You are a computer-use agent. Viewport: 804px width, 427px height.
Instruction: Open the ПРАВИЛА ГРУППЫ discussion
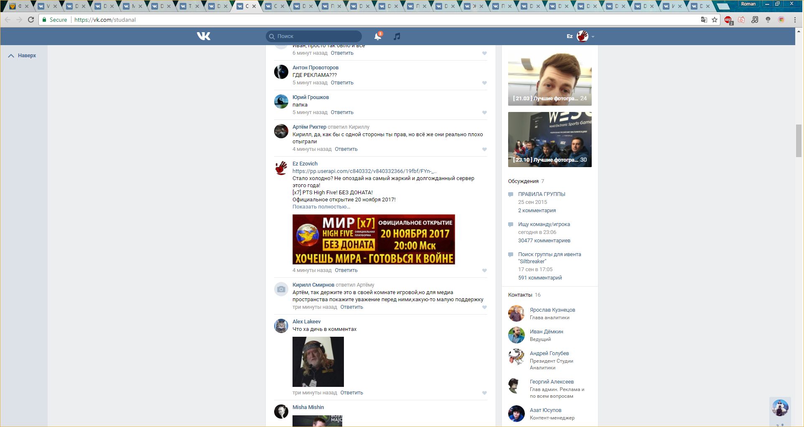tap(542, 194)
